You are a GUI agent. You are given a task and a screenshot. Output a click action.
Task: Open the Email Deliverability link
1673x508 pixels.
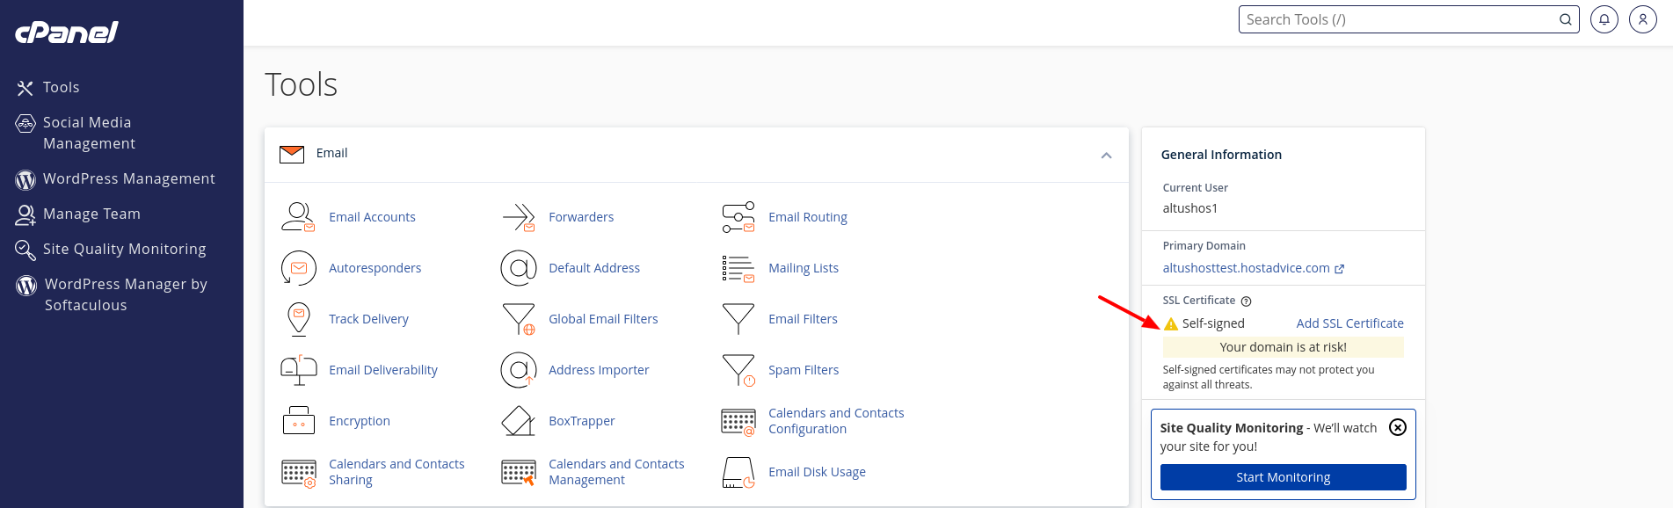pyautogui.click(x=383, y=370)
